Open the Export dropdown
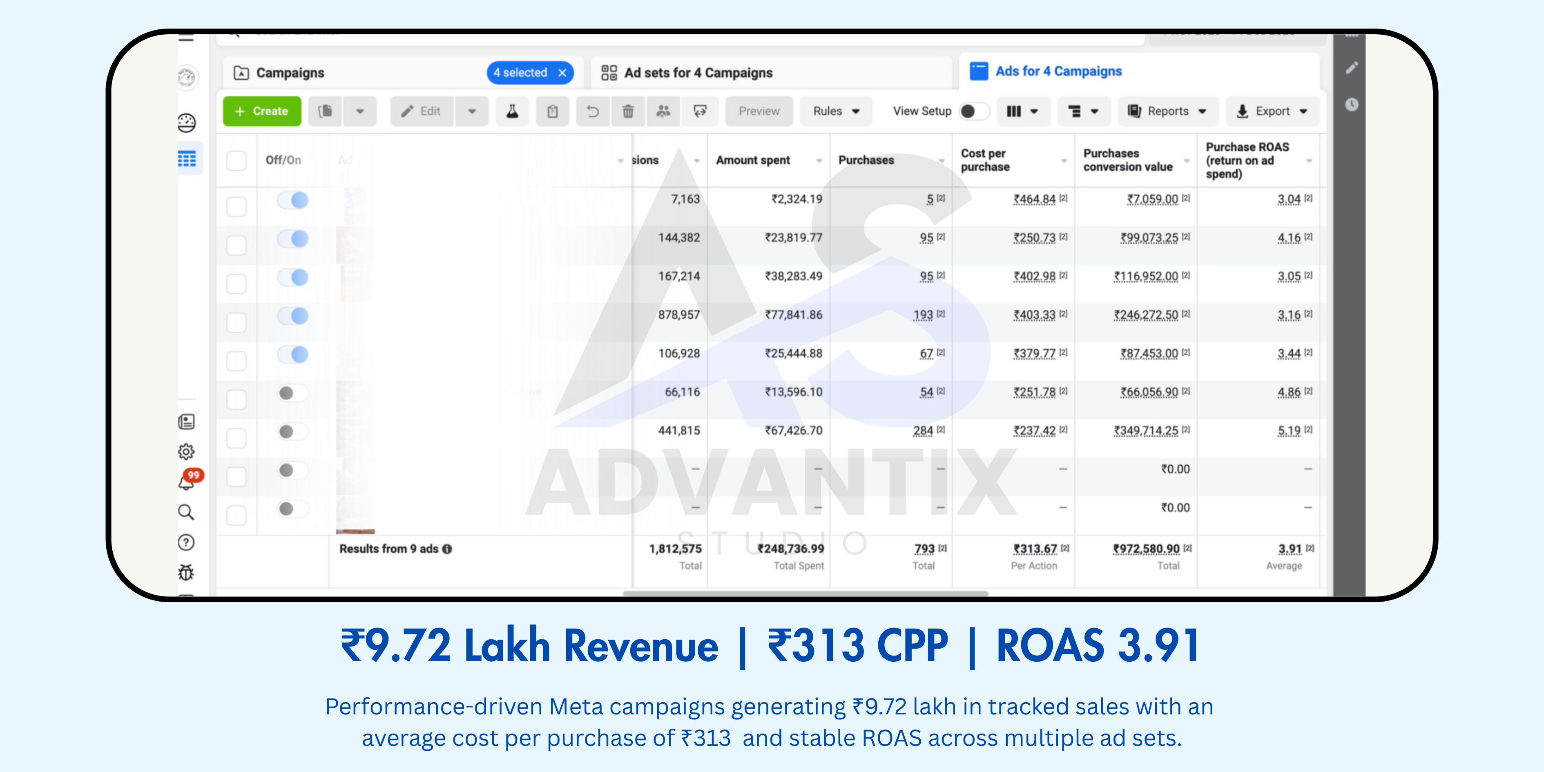Image resolution: width=1544 pixels, height=772 pixels. pos(1272,111)
